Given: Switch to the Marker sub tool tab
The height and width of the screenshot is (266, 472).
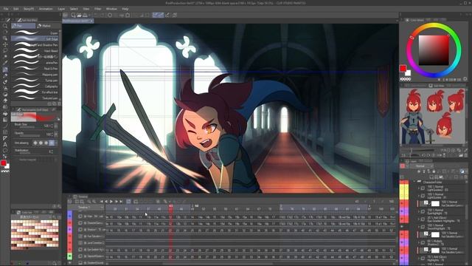Looking at the screenshot, I should [x=47, y=26].
